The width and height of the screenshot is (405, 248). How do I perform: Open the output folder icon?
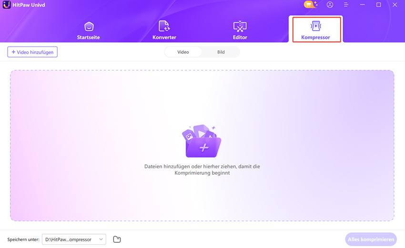click(x=117, y=239)
